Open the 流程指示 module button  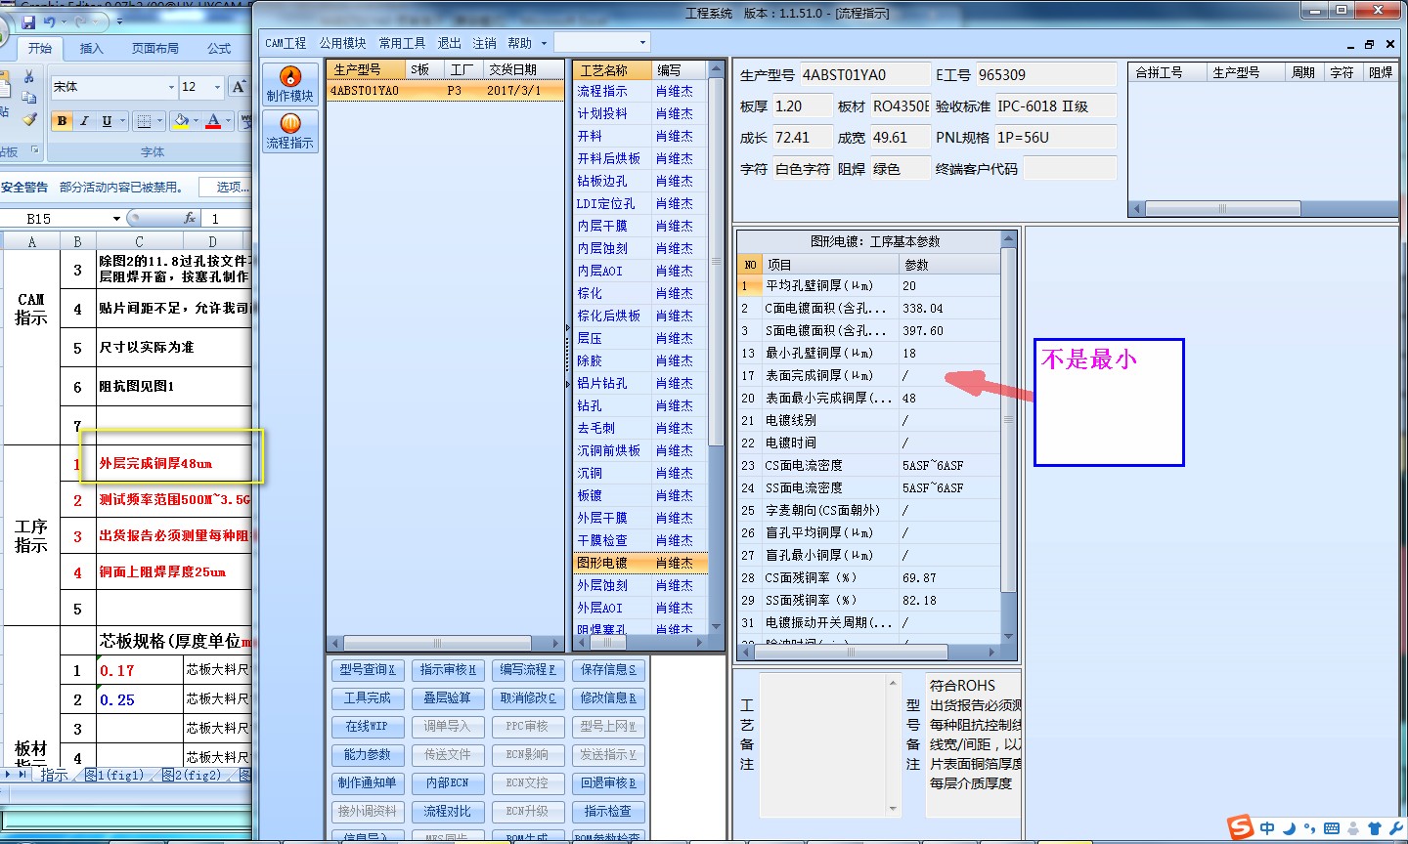290,131
